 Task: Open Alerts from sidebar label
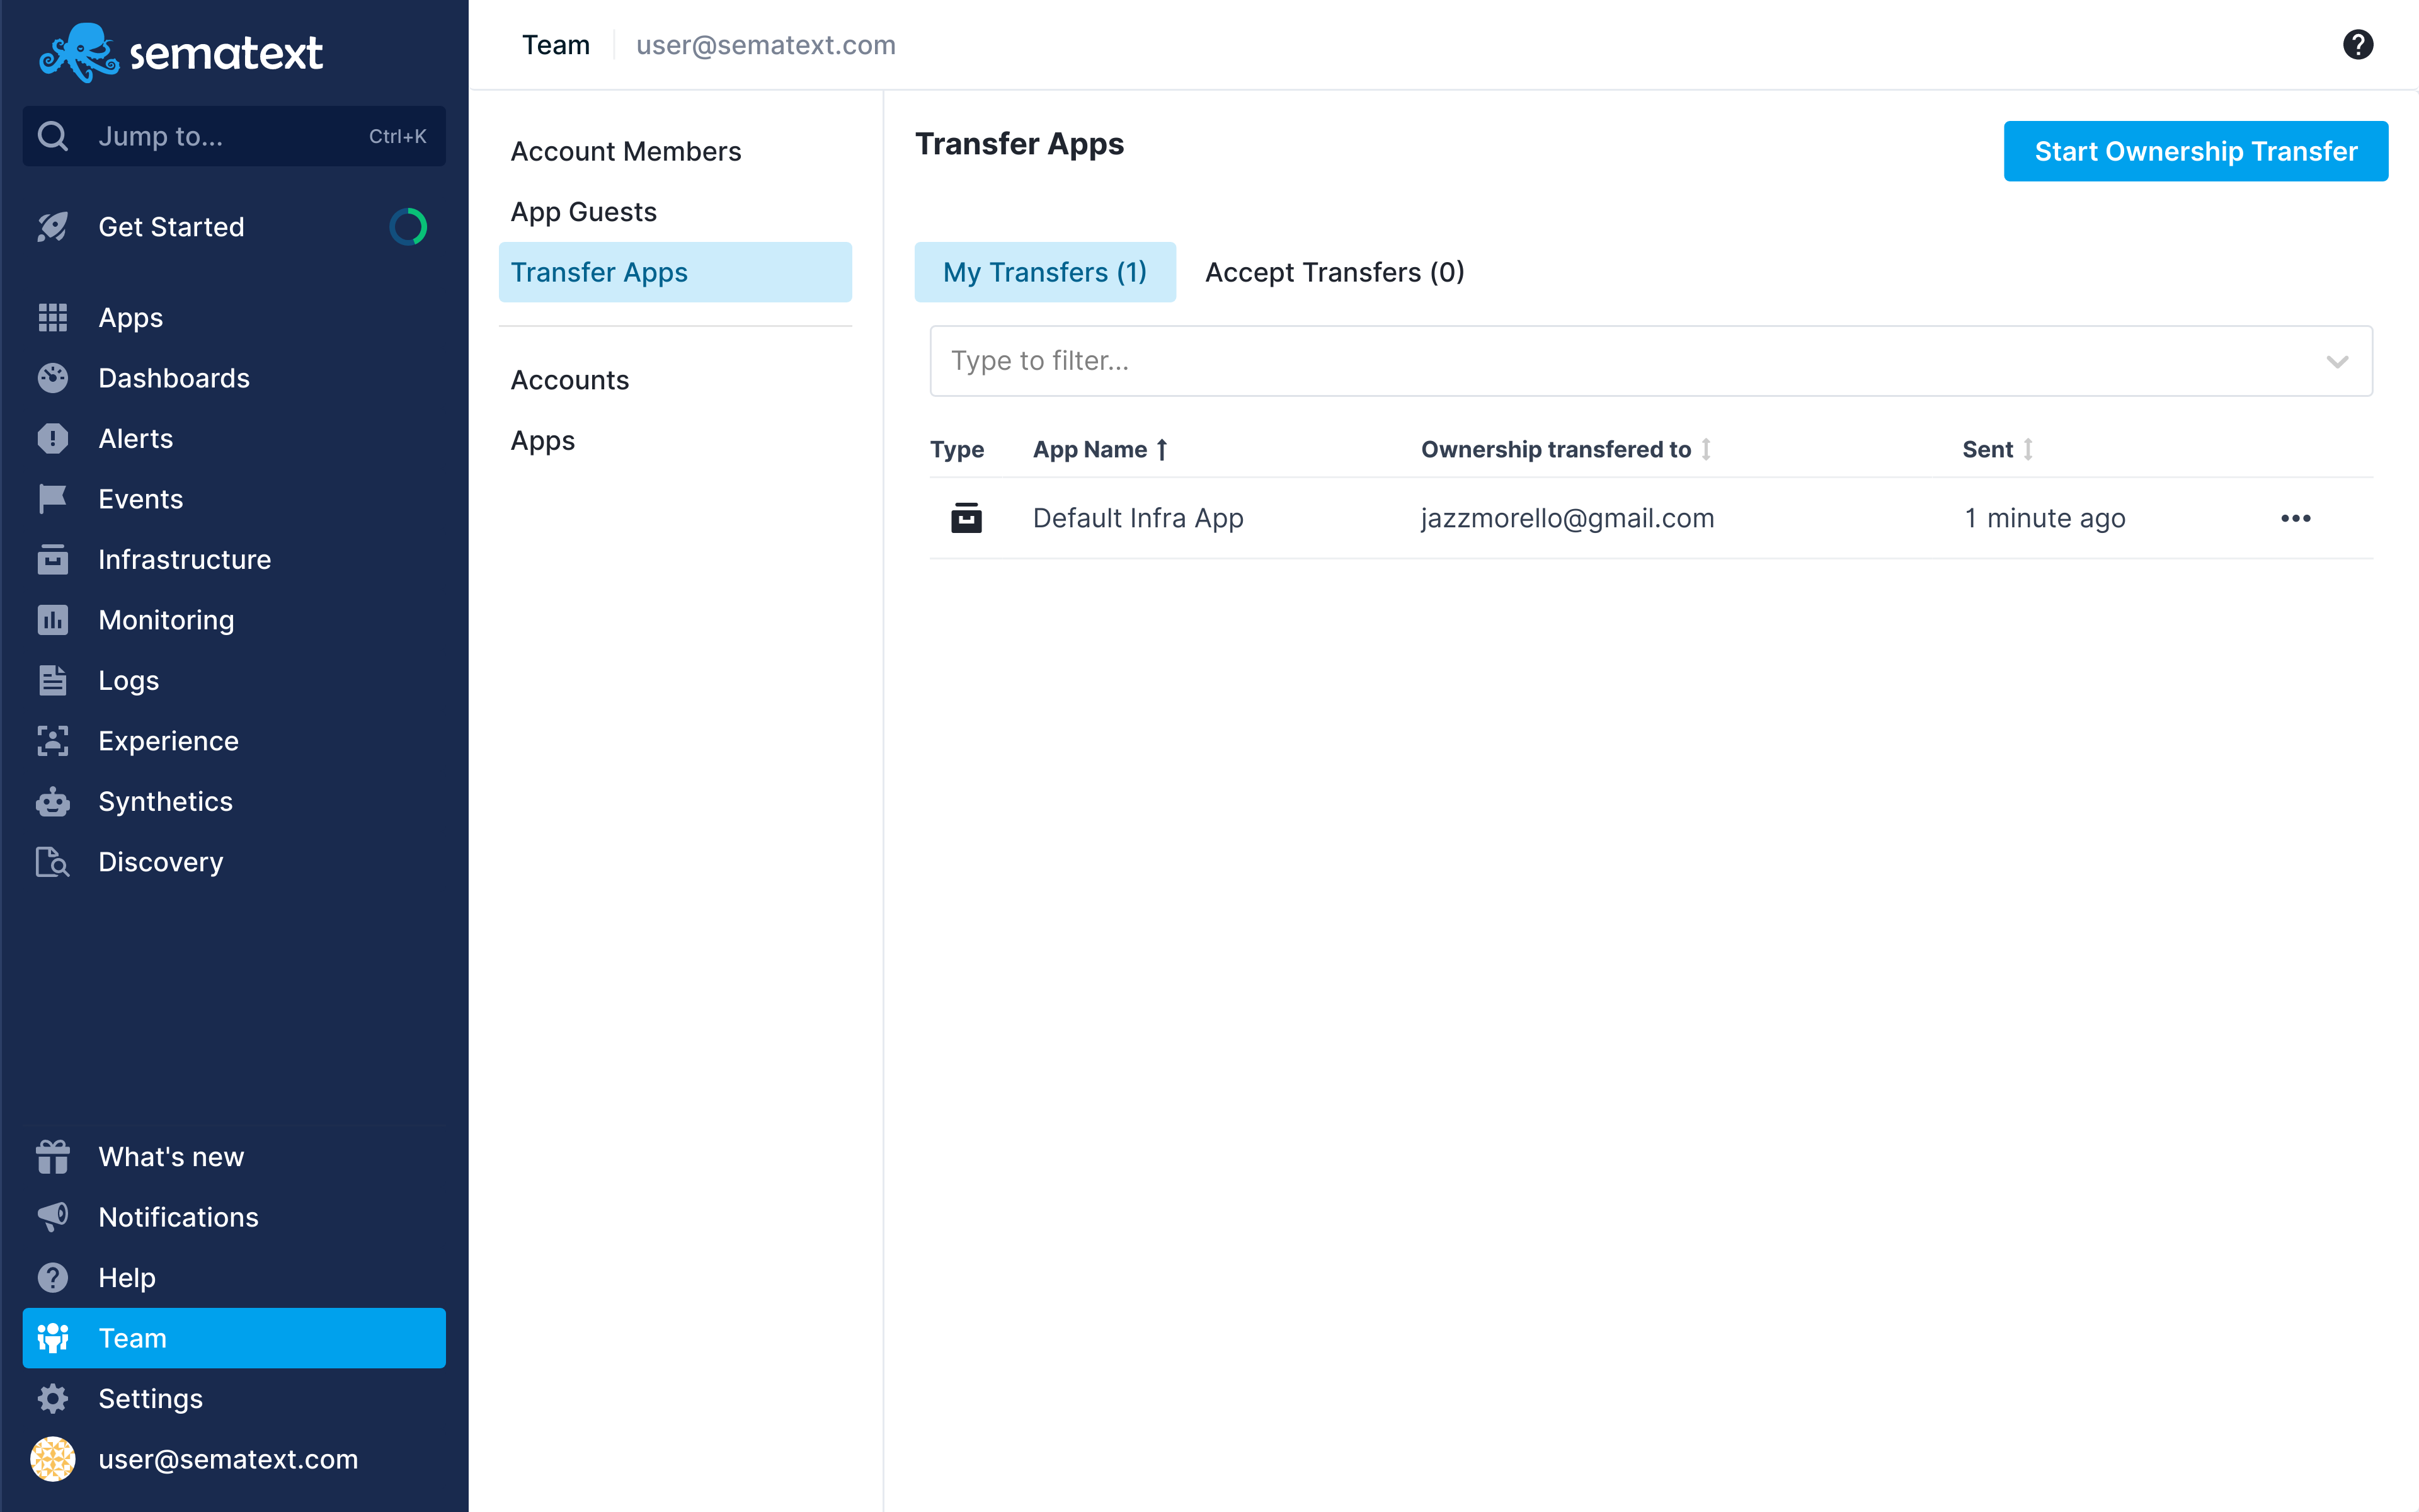[136, 439]
